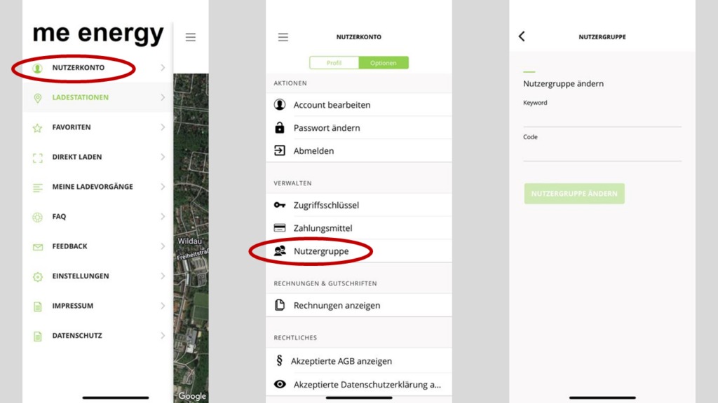Click the Zahlungsmittel credit card icon
The height and width of the screenshot is (403, 718).
point(280,228)
